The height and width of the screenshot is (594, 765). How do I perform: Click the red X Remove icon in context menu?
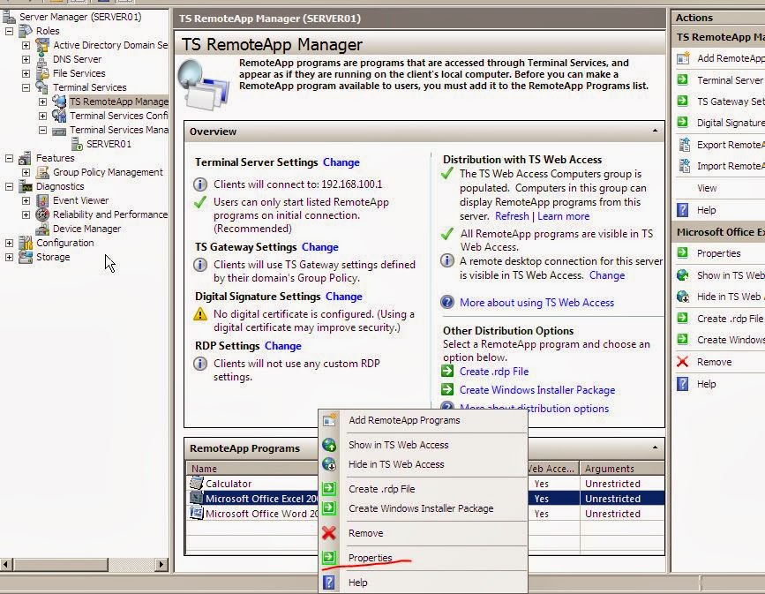329,533
